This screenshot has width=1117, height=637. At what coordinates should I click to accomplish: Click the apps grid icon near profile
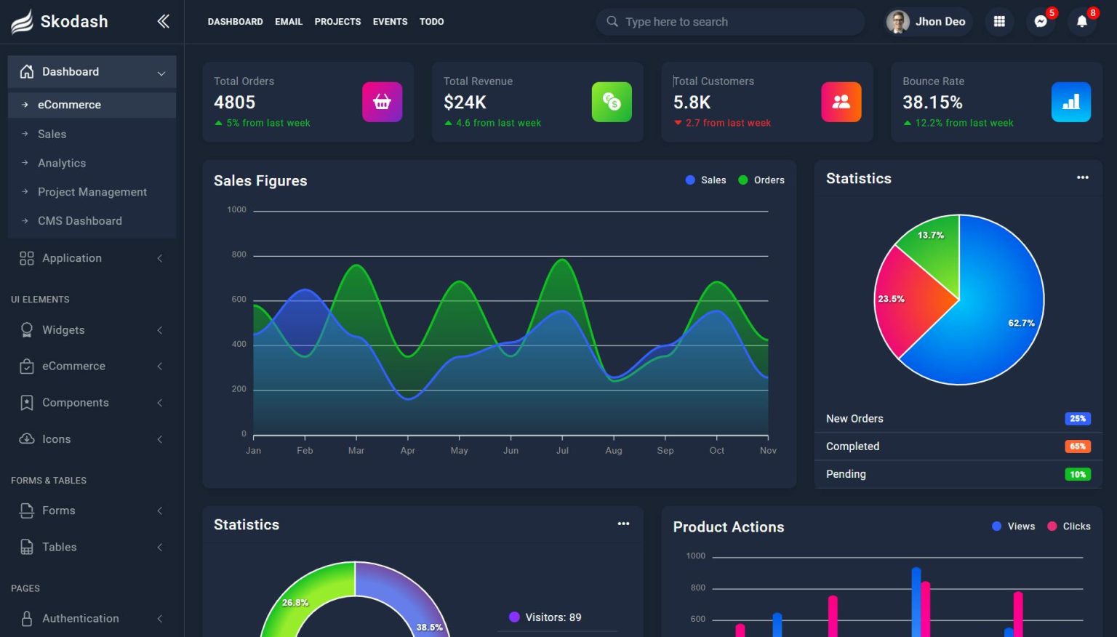(x=999, y=22)
